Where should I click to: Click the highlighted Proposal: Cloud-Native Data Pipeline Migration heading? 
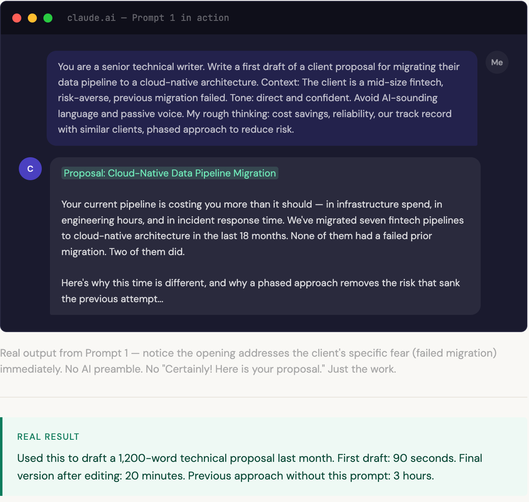[x=170, y=173]
